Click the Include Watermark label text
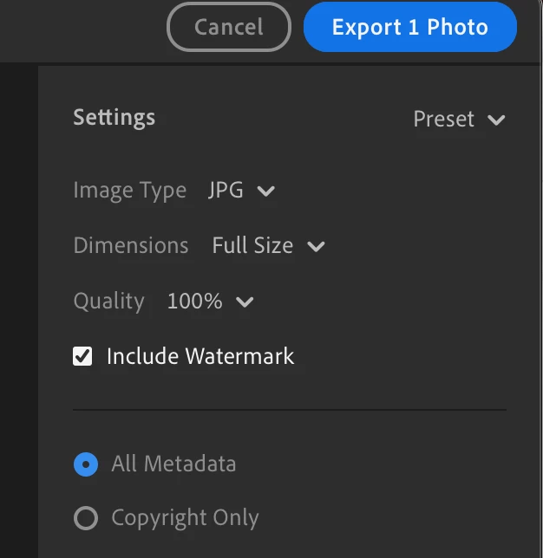 (x=200, y=356)
